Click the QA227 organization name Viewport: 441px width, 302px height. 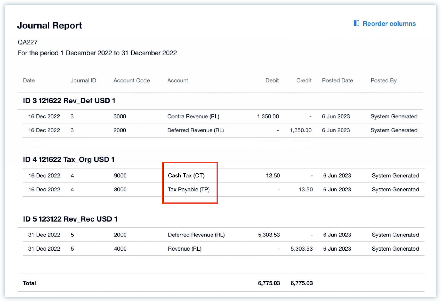28,42
